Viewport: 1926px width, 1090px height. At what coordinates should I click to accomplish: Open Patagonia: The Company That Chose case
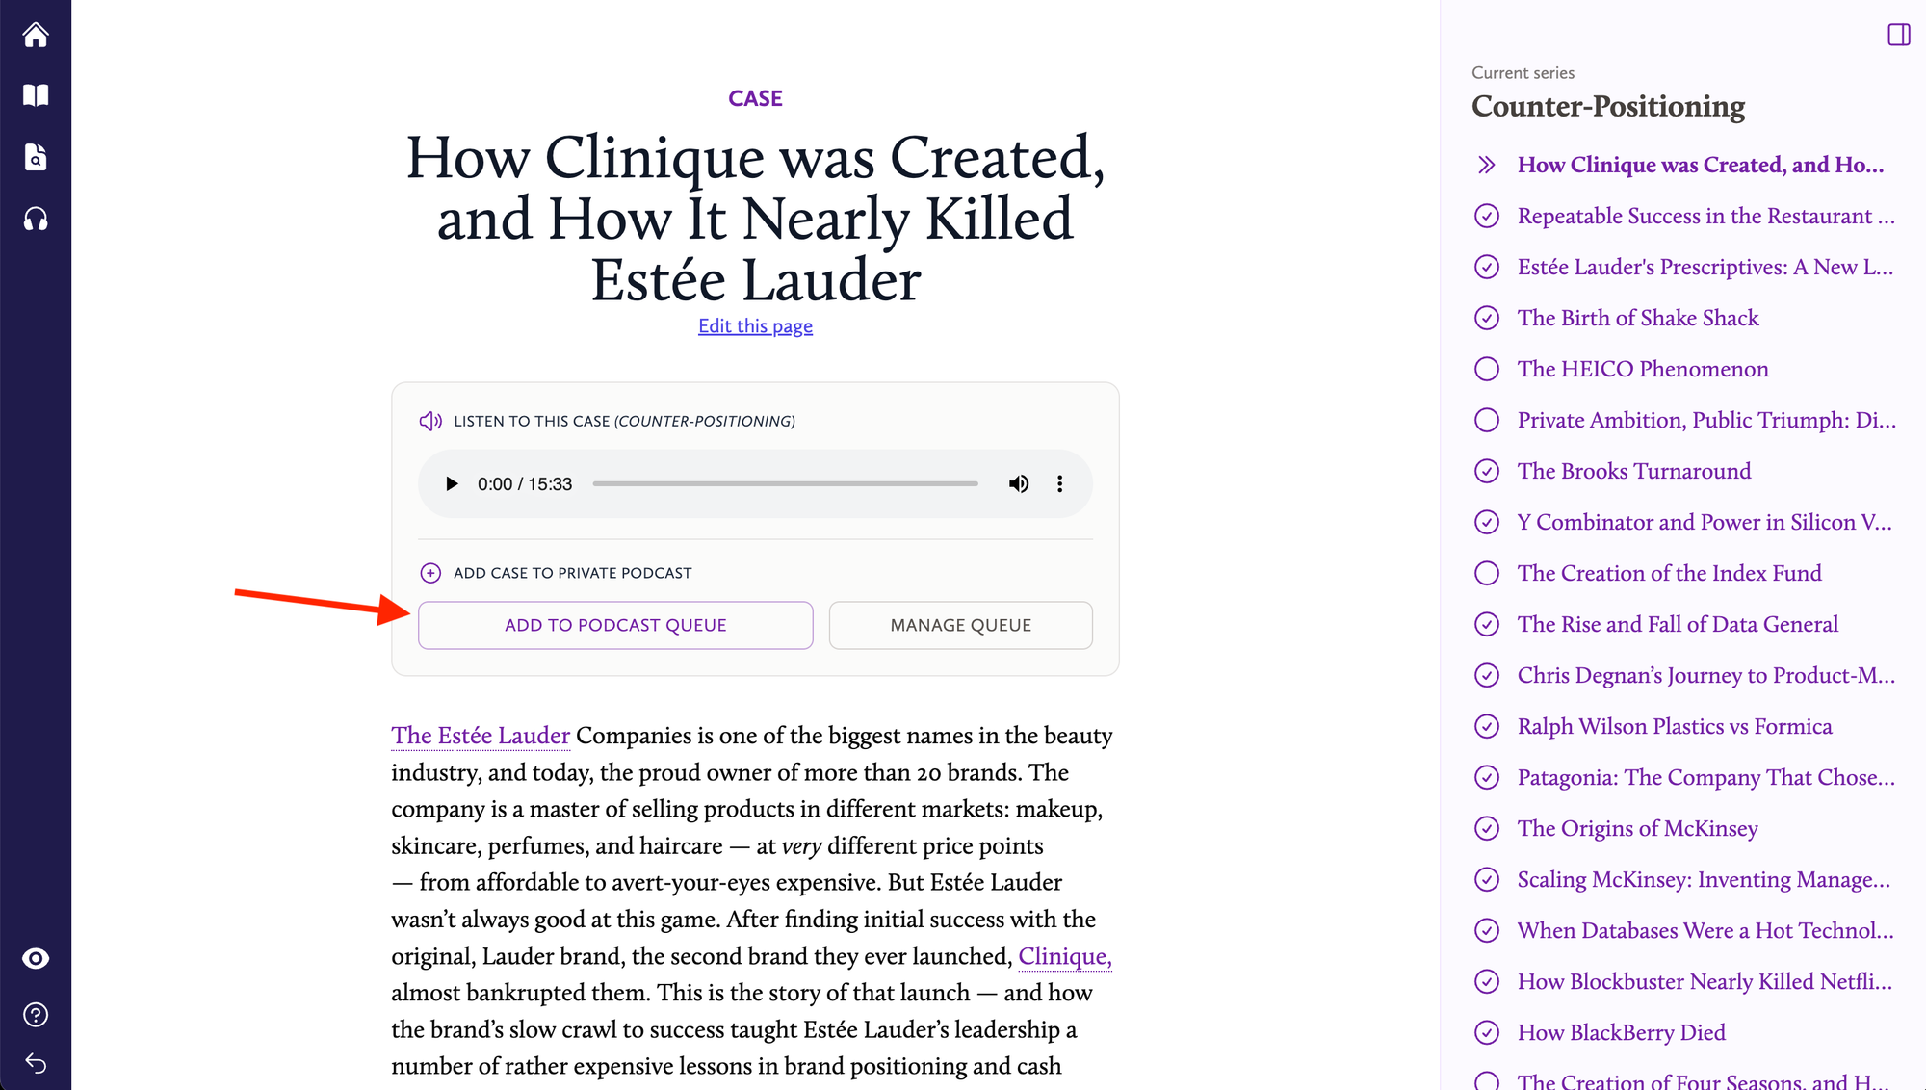[1706, 777]
